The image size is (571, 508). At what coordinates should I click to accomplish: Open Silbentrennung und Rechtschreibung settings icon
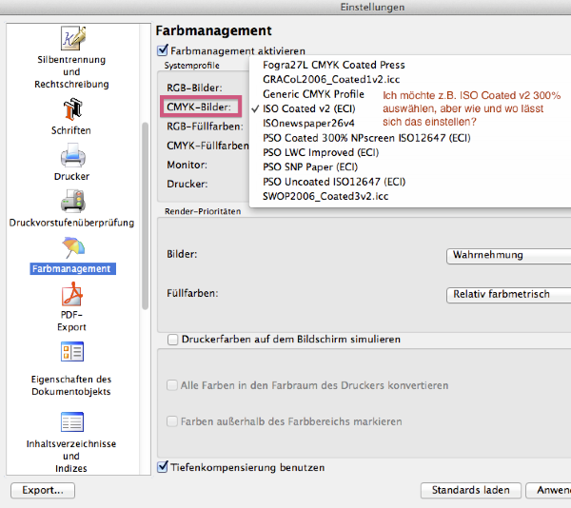[x=72, y=39]
